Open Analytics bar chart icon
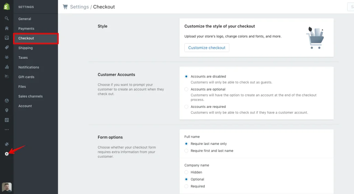354x194 pixels. pyautogui.click(x=7, y=67)
